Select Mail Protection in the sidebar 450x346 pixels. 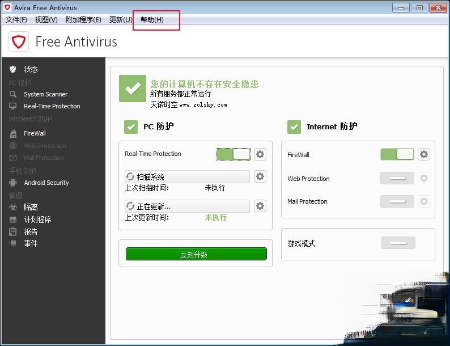(x=44, y=158)
